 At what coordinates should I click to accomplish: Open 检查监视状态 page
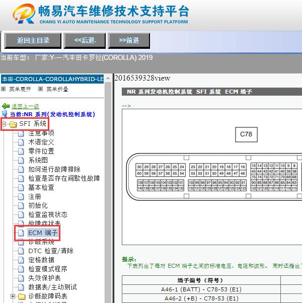tap(48, 214)
